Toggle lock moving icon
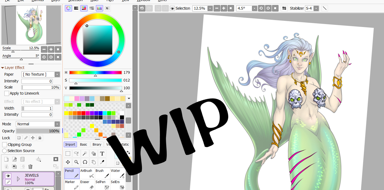 (x=33, y=138)
